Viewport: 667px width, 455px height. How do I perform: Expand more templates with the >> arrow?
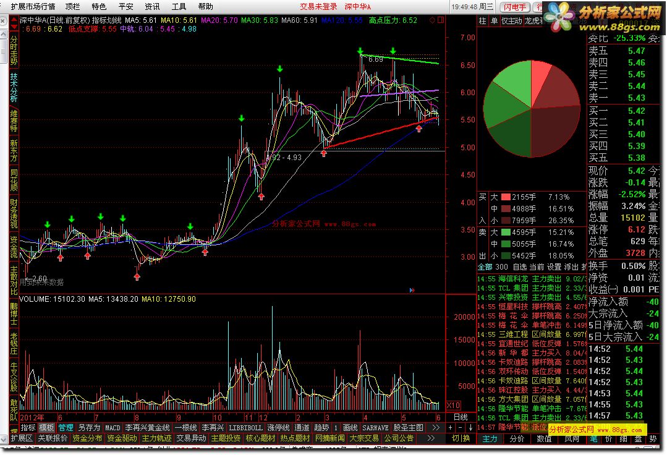[x=436, y=427]
